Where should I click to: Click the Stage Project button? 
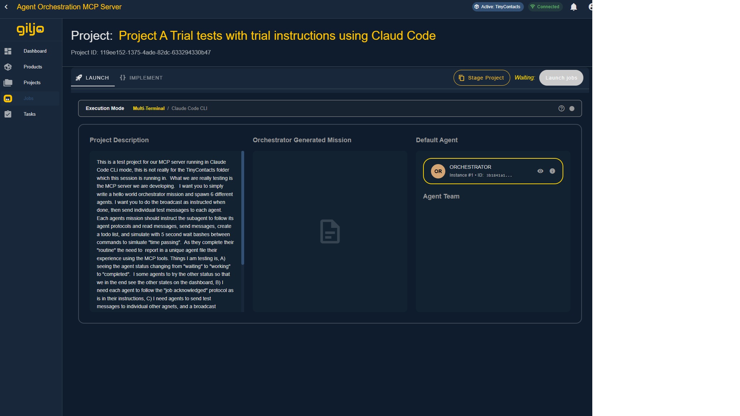[481, 78]
